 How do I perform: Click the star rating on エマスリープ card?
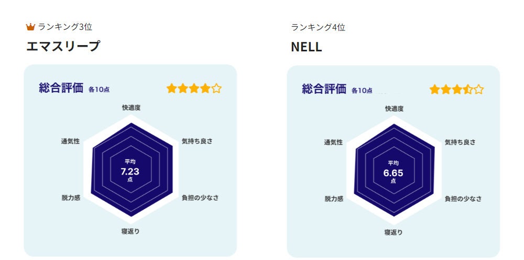(194, 89)
